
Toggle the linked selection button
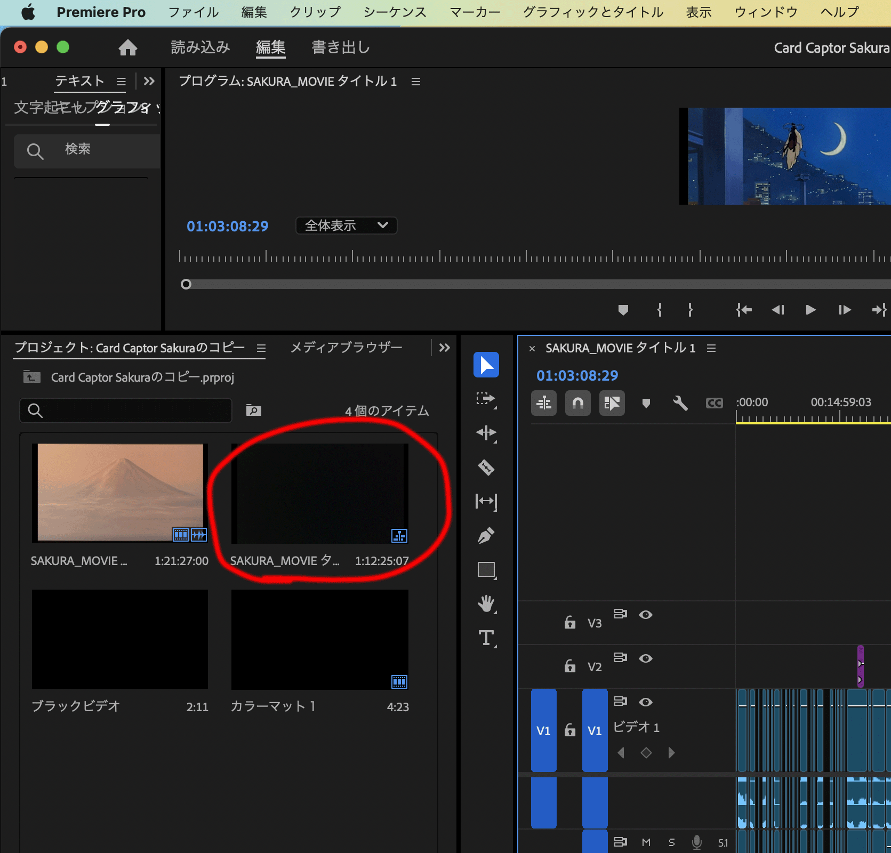543,403
